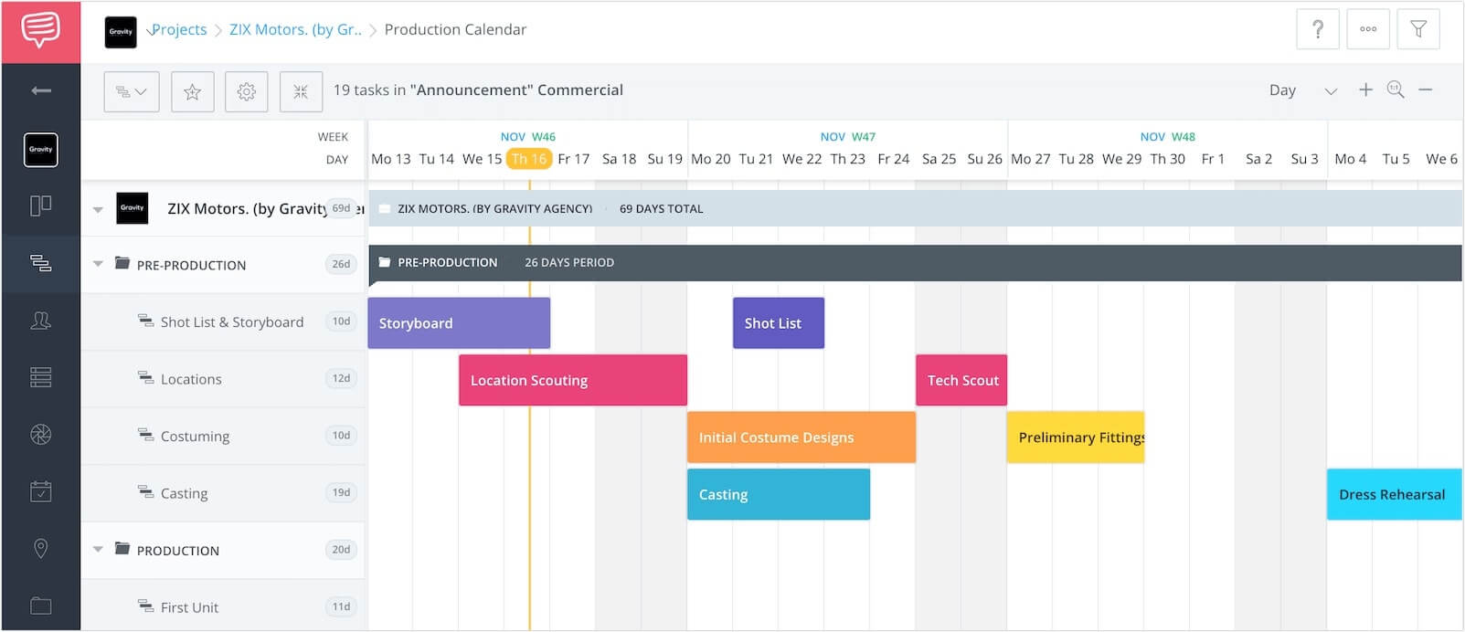The height and width of the screenshot is (632, 1465).
Task: Click the 69d badge on ZIX Motors row
Action: 341,208
